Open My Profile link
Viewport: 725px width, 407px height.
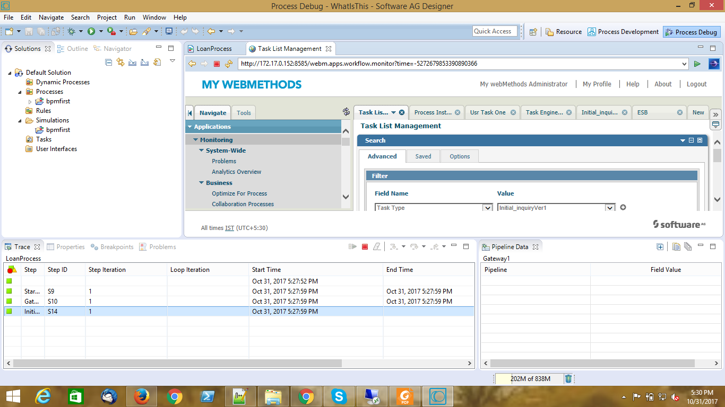pyautogui.click(x=597, y=84)
